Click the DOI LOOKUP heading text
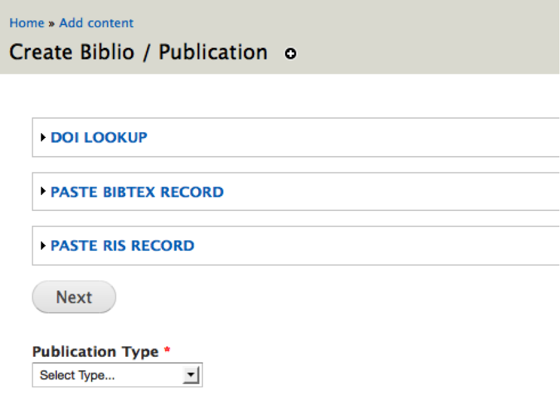The height and width of the screenshot is (404, 560). (99, 137)
